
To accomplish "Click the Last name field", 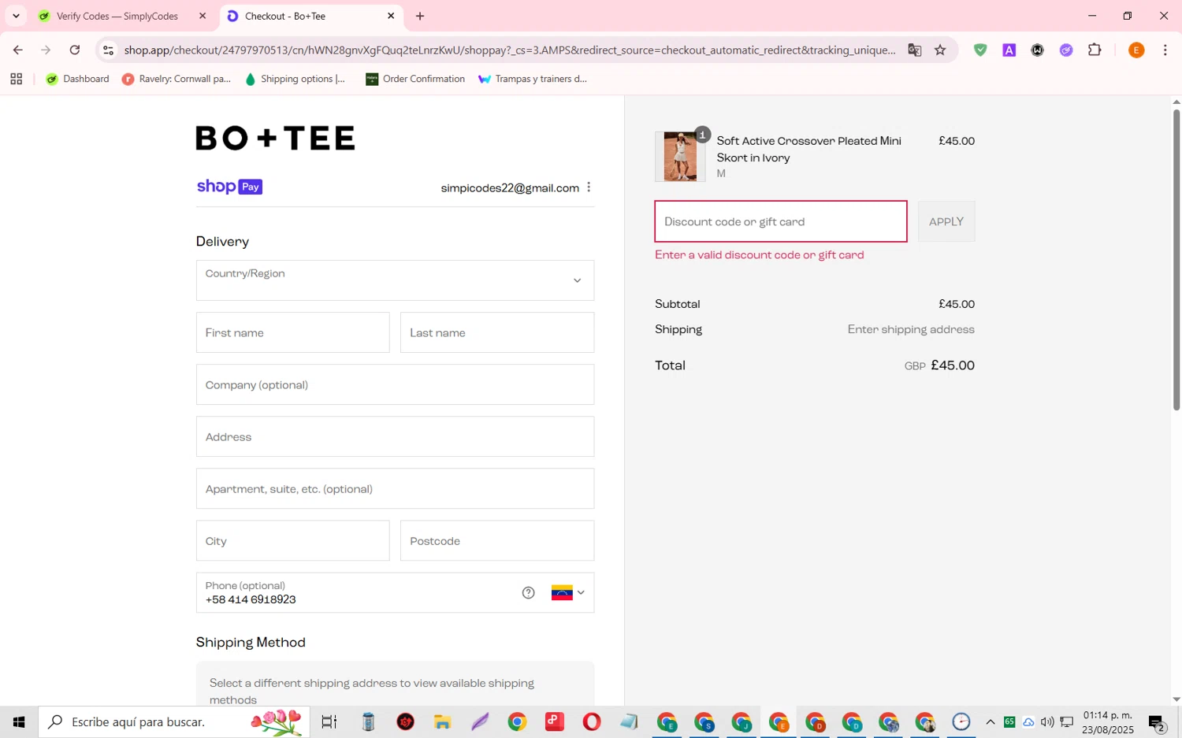I will click(497, 332).
